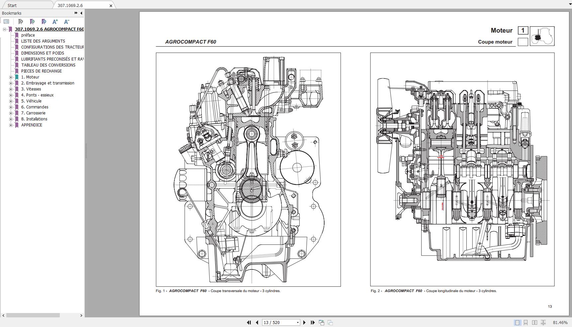Image resolution: width=572 pixels, height=327 pixels.
Task: Enable single page view mode
Action: click(x=517, y=322)
